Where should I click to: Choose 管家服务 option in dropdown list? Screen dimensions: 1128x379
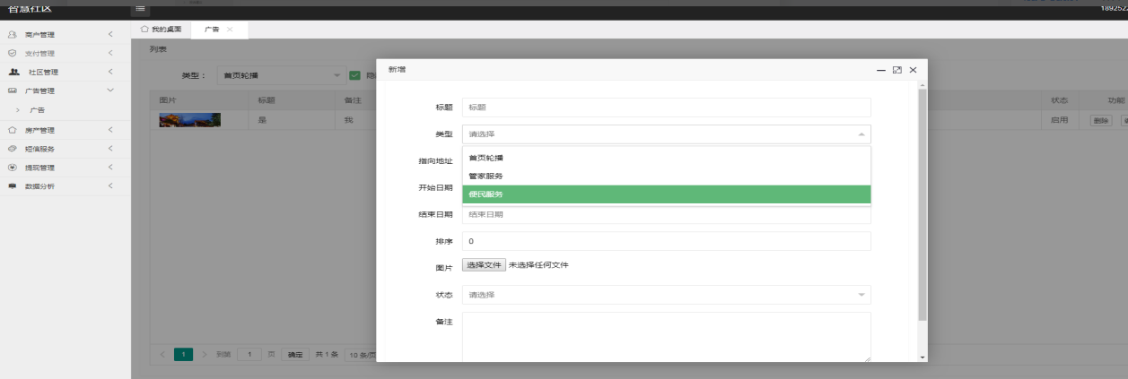pyautogui.click(x=666, y=176)
